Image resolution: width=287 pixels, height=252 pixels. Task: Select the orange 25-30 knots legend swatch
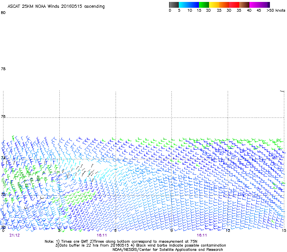224,5
